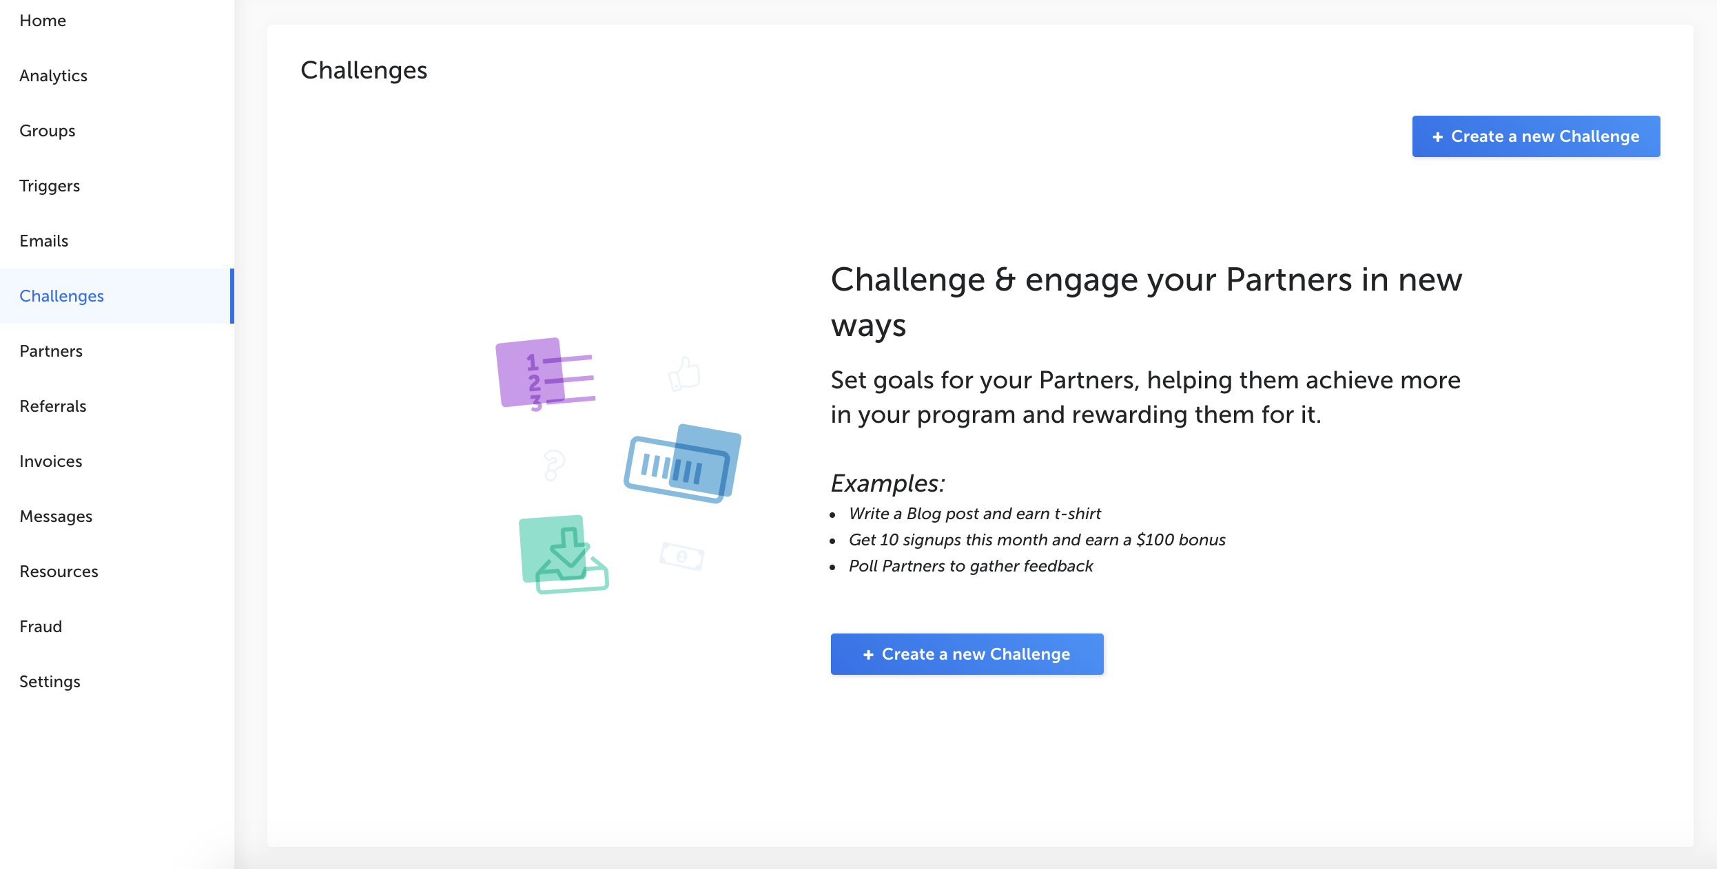Click the centered Create a new Challenge button
This screenshot has height=869, width=1717.
tap(967, 653)
